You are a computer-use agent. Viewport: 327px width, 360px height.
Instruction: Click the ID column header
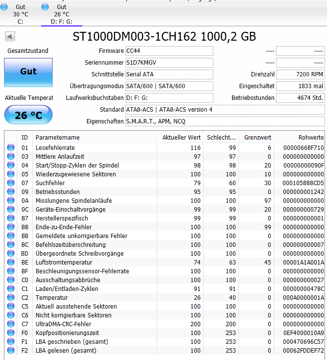click(x=24, y=138)
